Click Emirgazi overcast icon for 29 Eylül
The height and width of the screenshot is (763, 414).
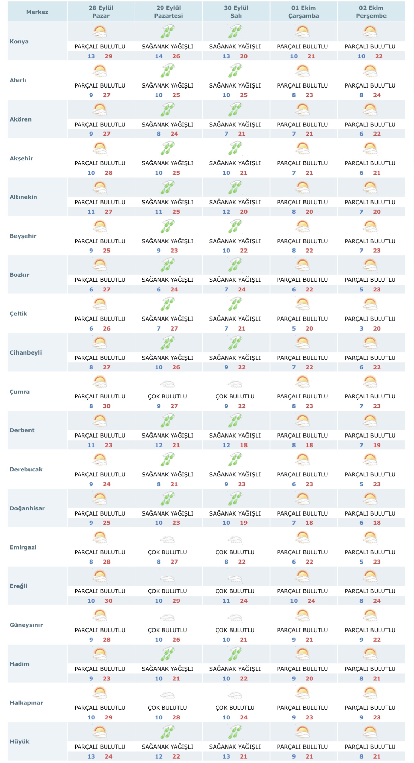click(x=168, y=540)
